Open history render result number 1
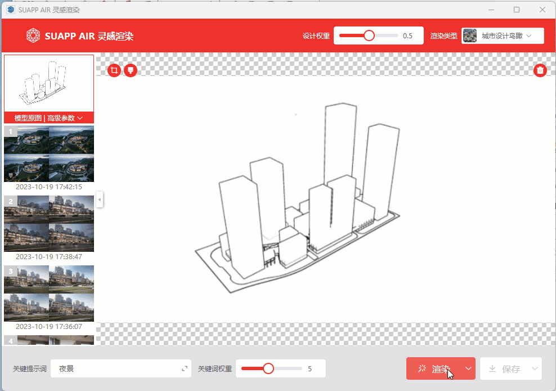Viewport: 556px width, 391px height. click(x=49, y=154)
